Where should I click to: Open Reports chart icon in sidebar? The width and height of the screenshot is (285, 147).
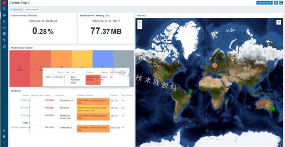[4, 34]
